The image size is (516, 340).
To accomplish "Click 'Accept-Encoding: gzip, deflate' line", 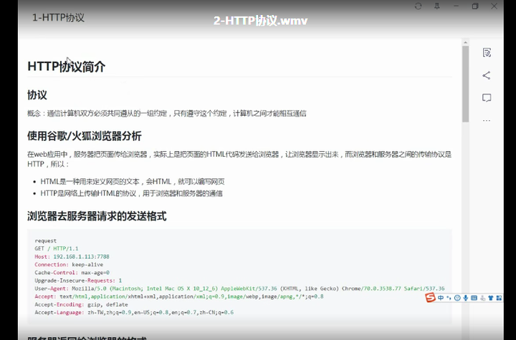I will [x=81, y=304].
